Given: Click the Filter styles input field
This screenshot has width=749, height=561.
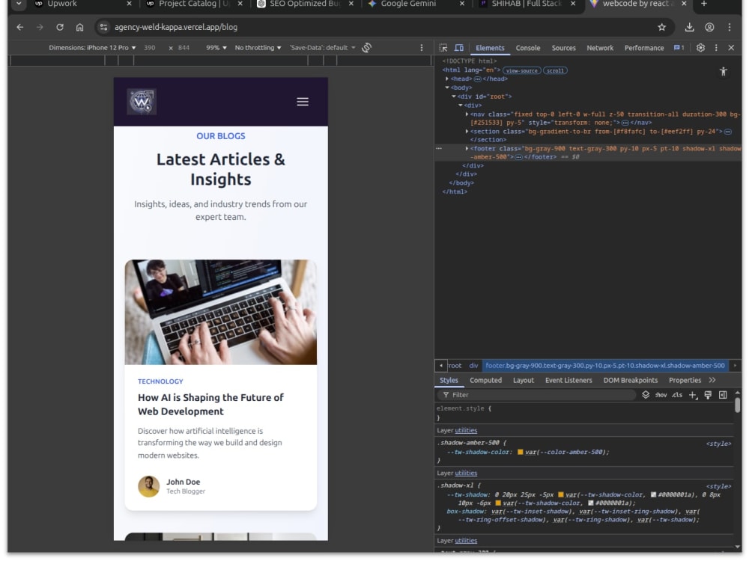Looking at the screenshot, I should click(537, 395).
